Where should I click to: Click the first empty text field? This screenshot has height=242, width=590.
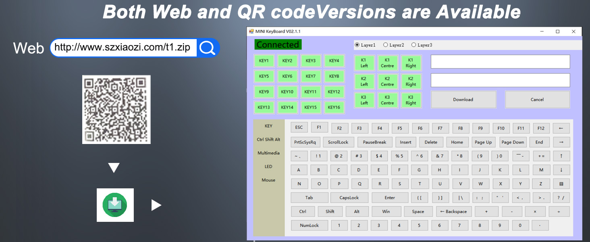click(x=501, y=62)
